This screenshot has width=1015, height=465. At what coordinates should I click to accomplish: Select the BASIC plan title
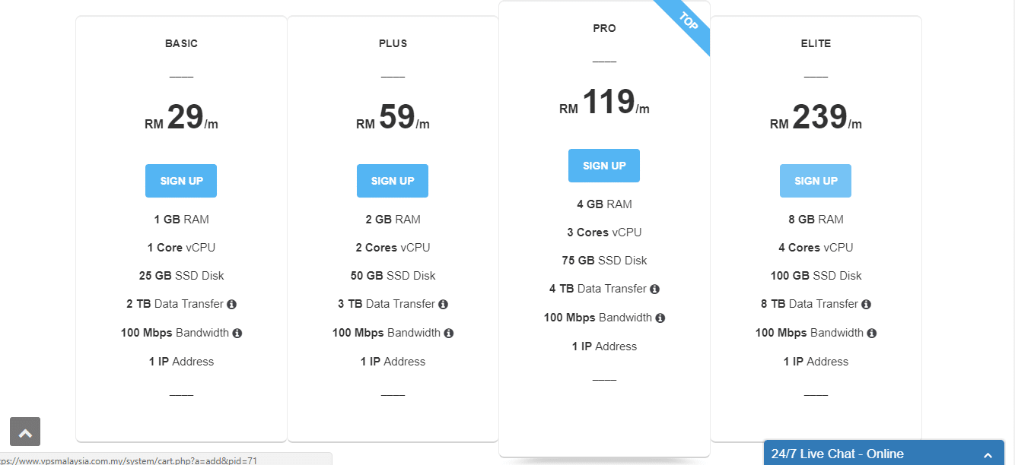coord(181,43)
